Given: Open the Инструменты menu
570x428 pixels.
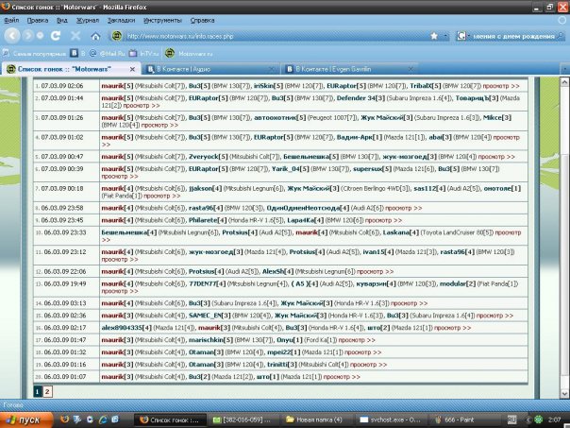Looking at the screenshot, I should coord(163,19).
